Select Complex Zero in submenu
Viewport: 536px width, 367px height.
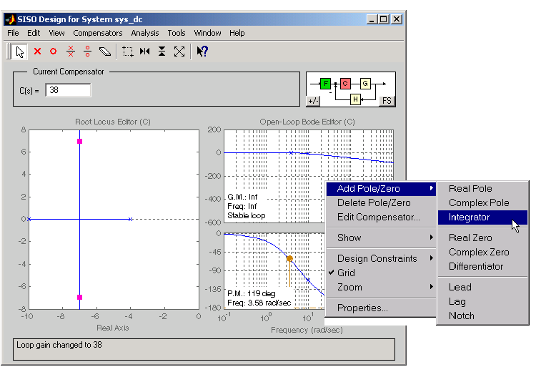(x=482, y=252)
